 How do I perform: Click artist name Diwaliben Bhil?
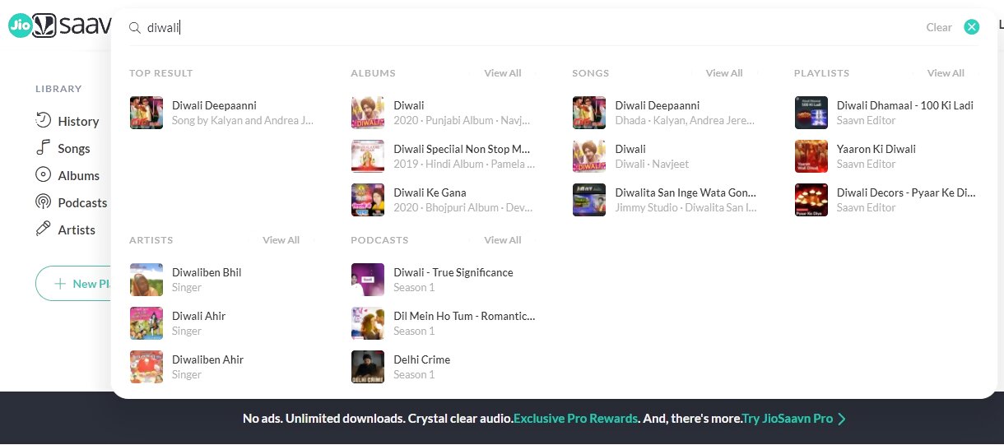(x=207, y=272)
